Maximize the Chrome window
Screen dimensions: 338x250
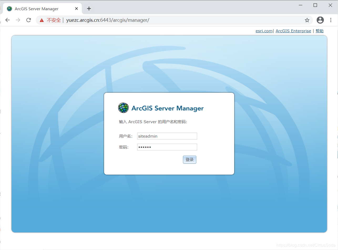(x=315, y=5)
